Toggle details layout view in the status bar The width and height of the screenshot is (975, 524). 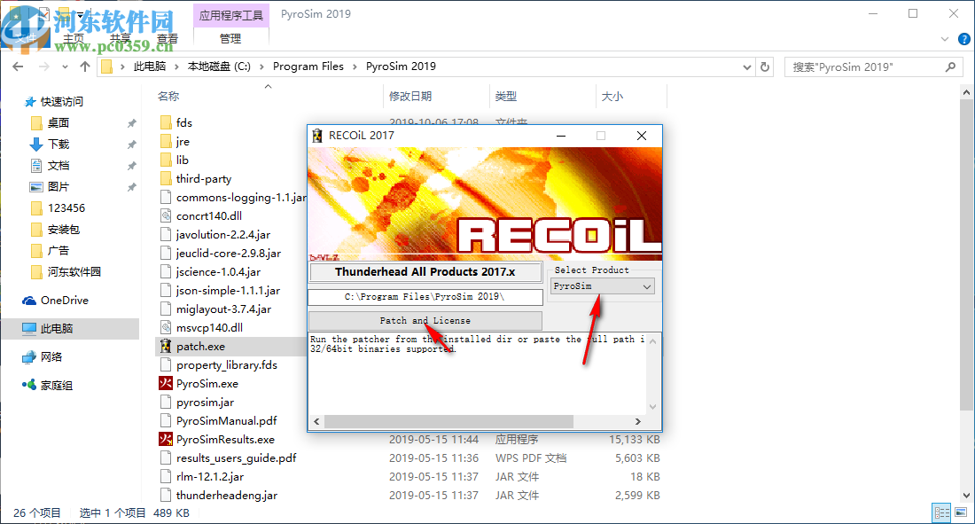(941, 512)
